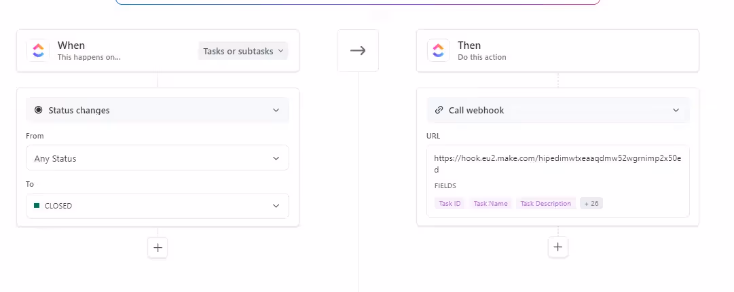Click the ClickUp logo in Then card
Viewport: 734px width, 292px height.
point(438,50)
